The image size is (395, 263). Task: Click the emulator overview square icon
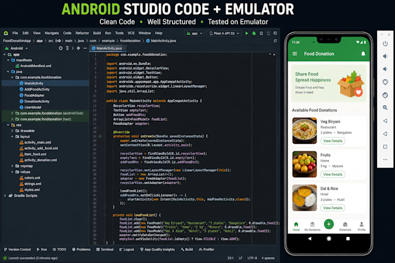385,146
